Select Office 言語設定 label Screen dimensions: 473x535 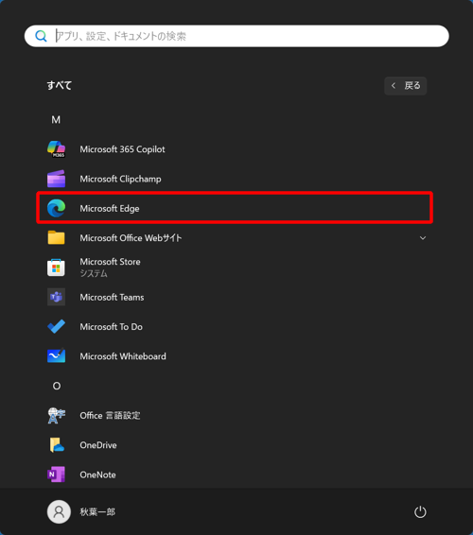click(110, 416)
